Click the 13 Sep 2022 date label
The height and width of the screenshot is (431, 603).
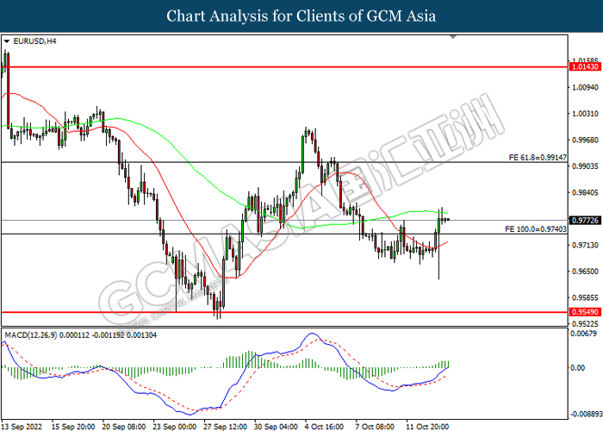(x=22, y=427)
